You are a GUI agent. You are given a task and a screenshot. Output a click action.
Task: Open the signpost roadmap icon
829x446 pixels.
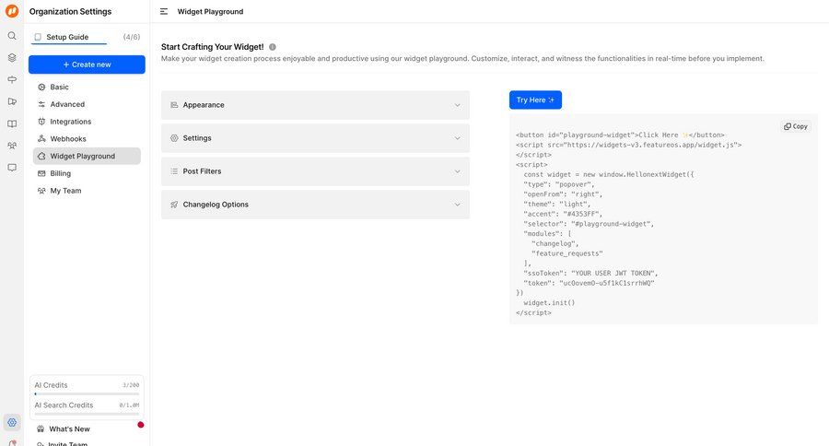coord(12,79)
